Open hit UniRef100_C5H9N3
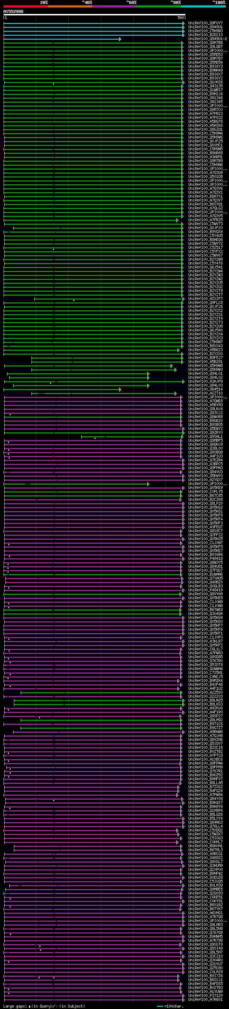This screenshot has height=1009, width=229. [205, 31]
